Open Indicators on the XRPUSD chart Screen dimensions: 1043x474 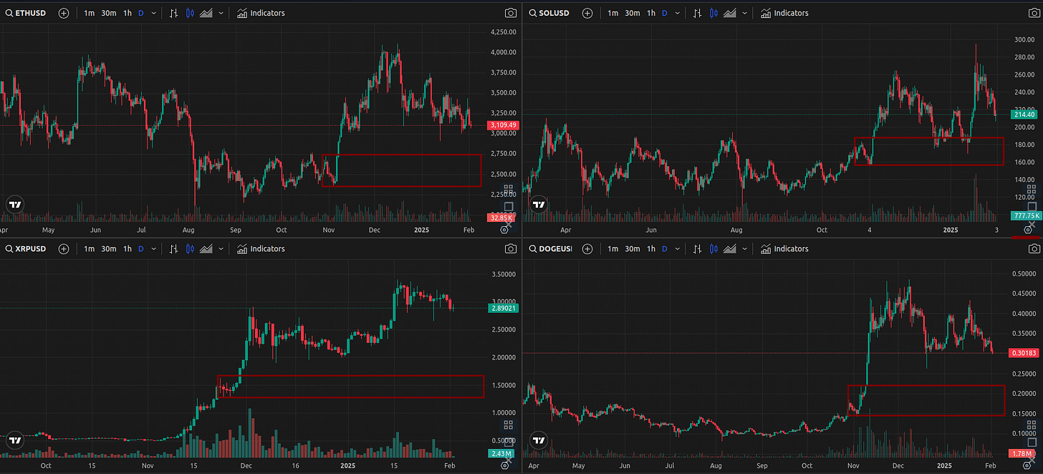[x=261, y=248]
